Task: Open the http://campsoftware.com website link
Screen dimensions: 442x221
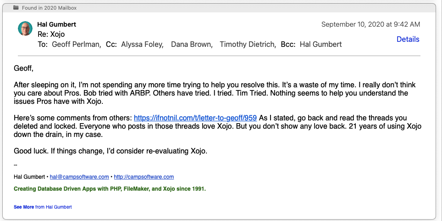Action: click(x=144, y=177)
